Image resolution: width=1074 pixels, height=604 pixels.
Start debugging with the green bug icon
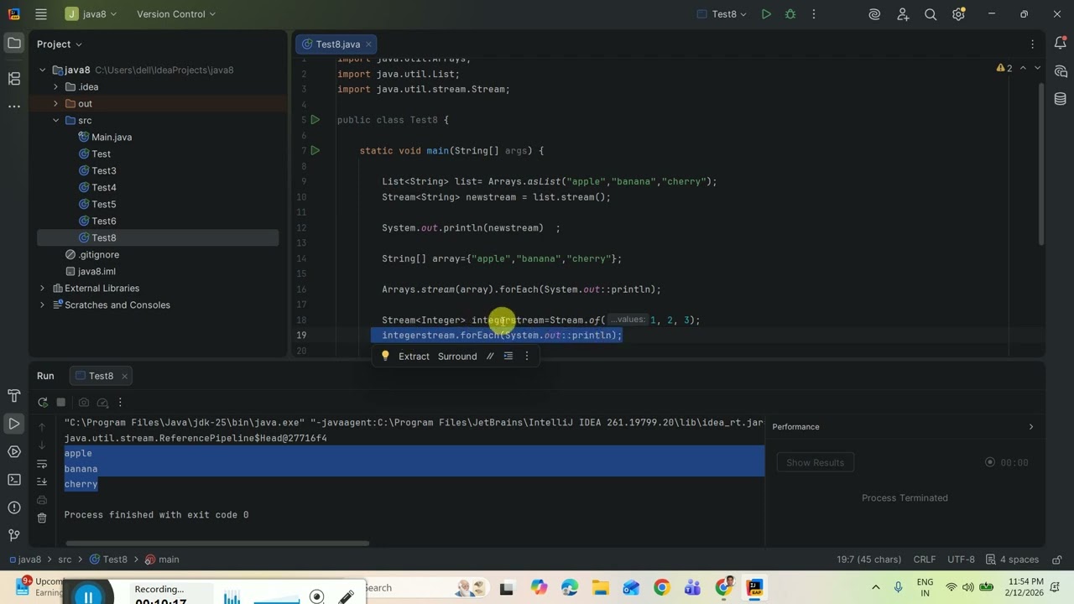click(790, 14)
